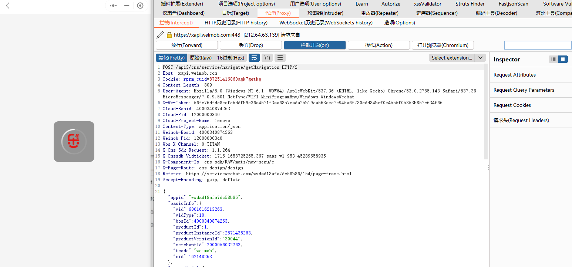Open the Autorize extension tab
572x267 pixels.
(391, 4)
